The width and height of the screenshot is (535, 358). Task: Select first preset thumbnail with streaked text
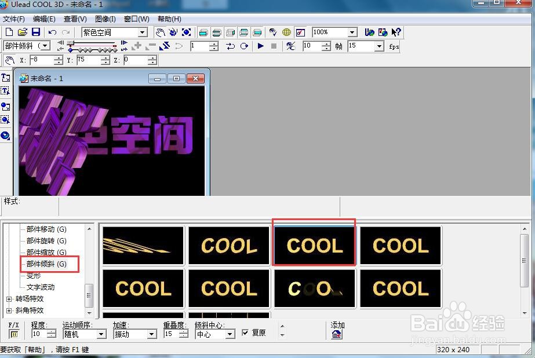point(143,246)
